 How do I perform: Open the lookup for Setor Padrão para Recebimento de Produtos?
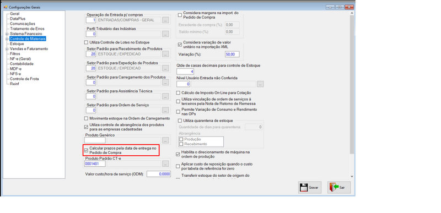166,54
